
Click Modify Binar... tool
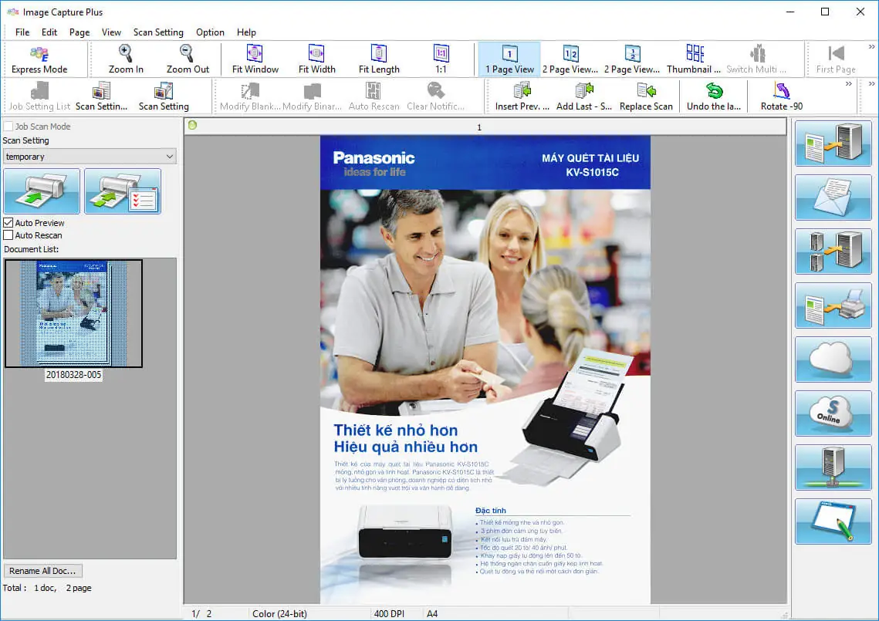pyautogui.click(x=313, y=96)
